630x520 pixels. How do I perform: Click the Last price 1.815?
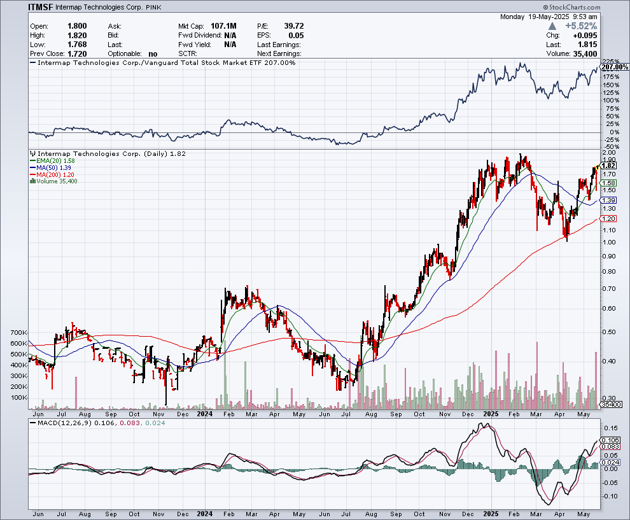tap(587, 45)
